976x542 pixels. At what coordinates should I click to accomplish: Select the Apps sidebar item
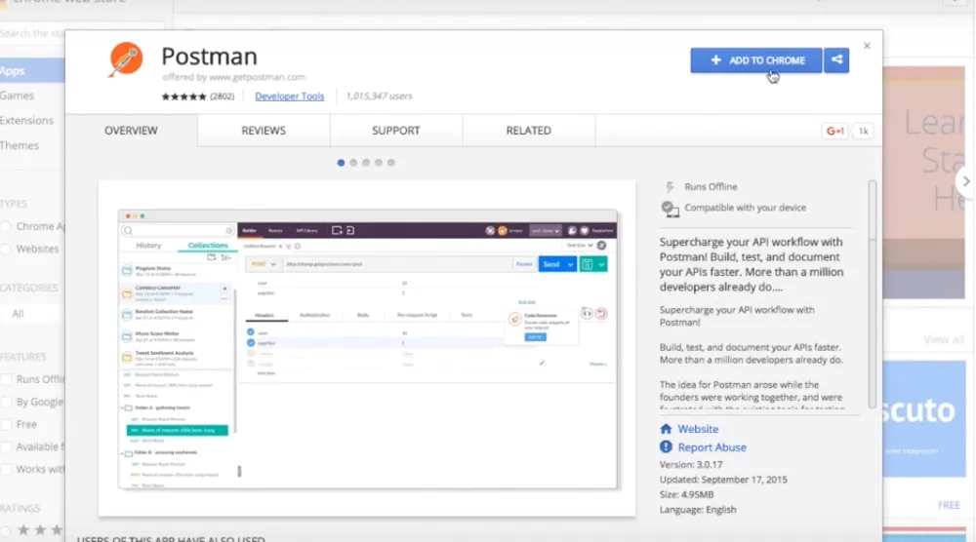coord(31,71)
